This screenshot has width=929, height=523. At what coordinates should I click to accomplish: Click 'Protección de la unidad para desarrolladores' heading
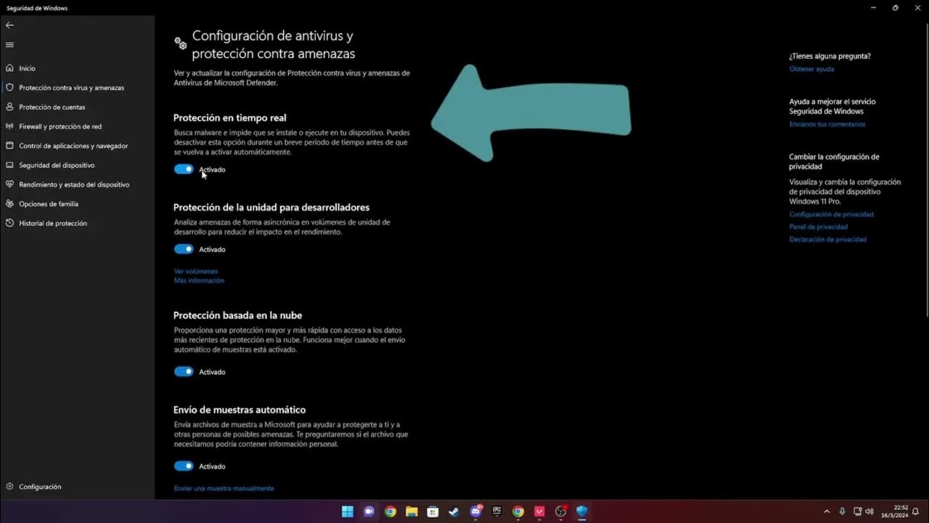point(271,207)
